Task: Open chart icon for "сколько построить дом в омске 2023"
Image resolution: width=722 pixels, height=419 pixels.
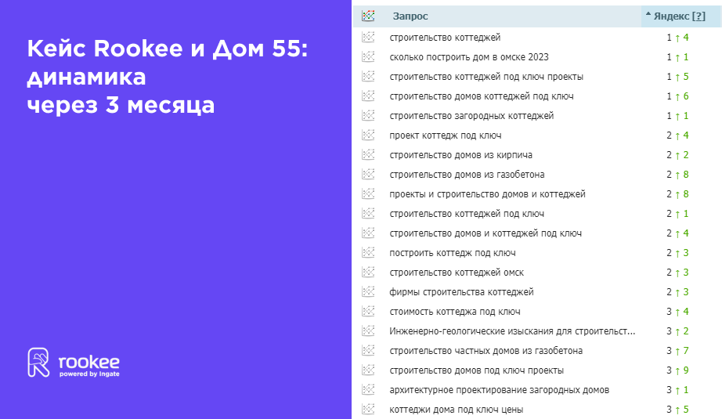Action: coord(368,57)
